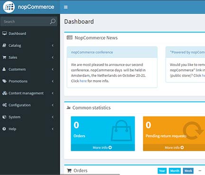Click the 'Pending return requests' label

pyautogui.click(x=166, y=136)
